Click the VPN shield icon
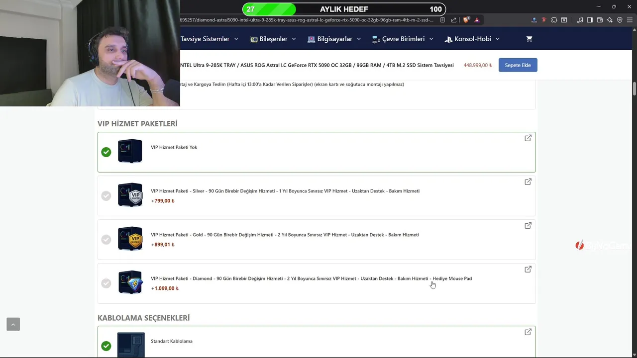Viewport: 637px width, 358px height. 620,20
